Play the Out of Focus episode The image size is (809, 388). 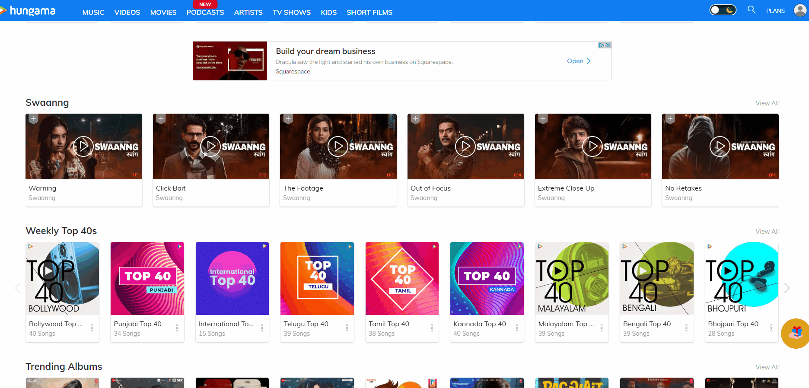coord(465,146)
